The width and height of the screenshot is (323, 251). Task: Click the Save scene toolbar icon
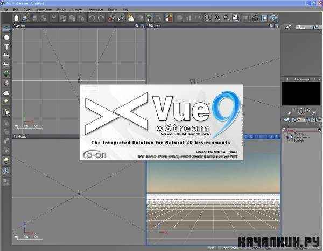click(34, 18)
